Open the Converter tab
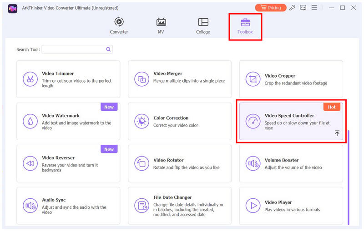The image size is (364, 231). tap(119, 25)
